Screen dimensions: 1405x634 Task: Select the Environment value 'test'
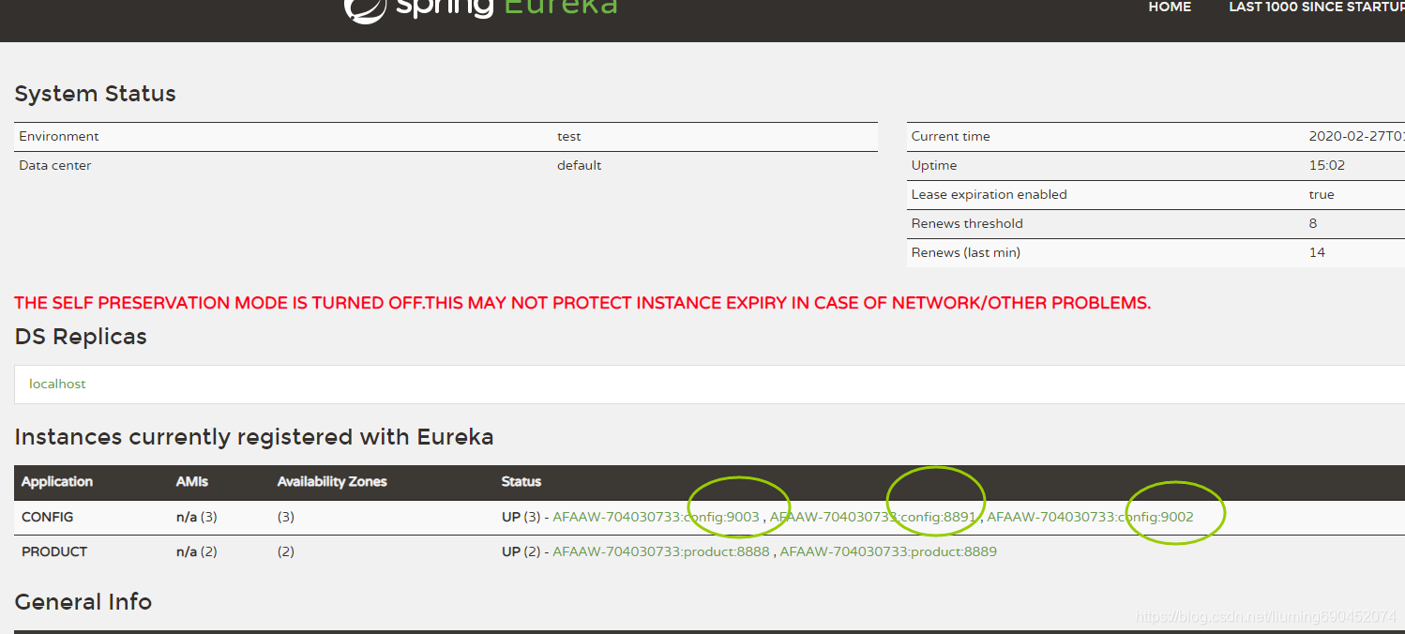click(x=569, y=136)
